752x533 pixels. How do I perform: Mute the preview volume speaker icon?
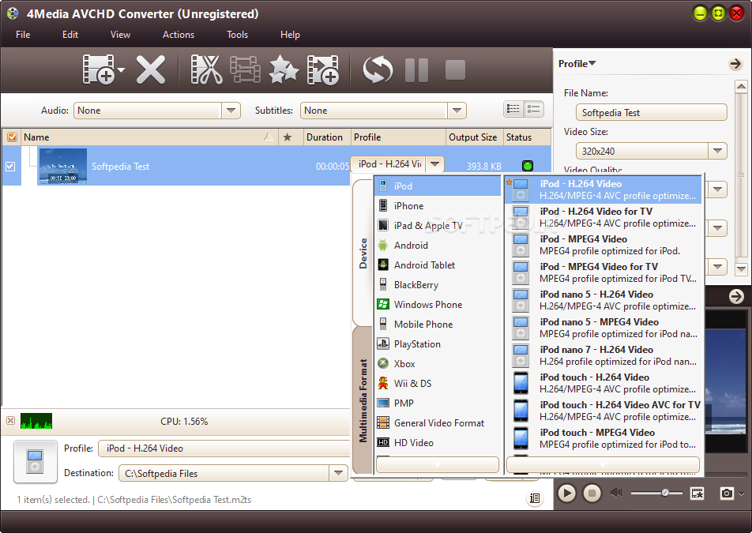click(616, 493)
